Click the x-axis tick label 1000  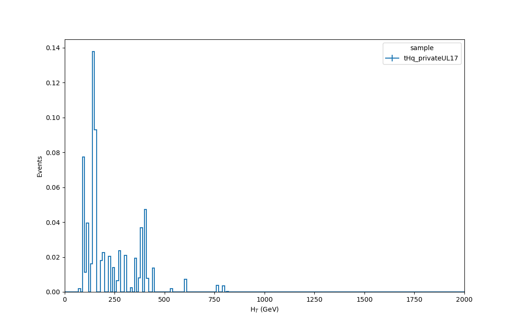pos(265,299)
